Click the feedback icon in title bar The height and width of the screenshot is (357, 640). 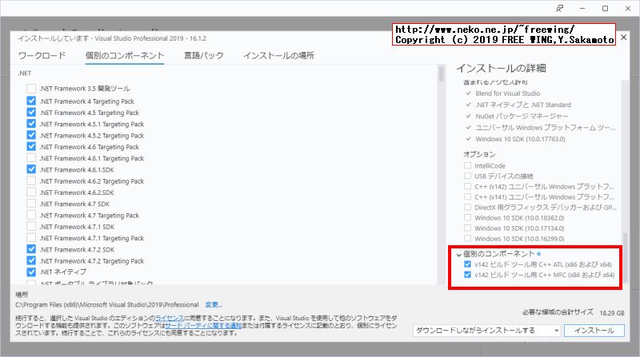pyautogui.click(x=559, y=8)
